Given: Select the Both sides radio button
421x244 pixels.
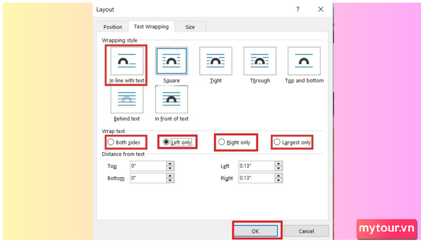Looking at the screenshot, I should [x=111, y=142].
